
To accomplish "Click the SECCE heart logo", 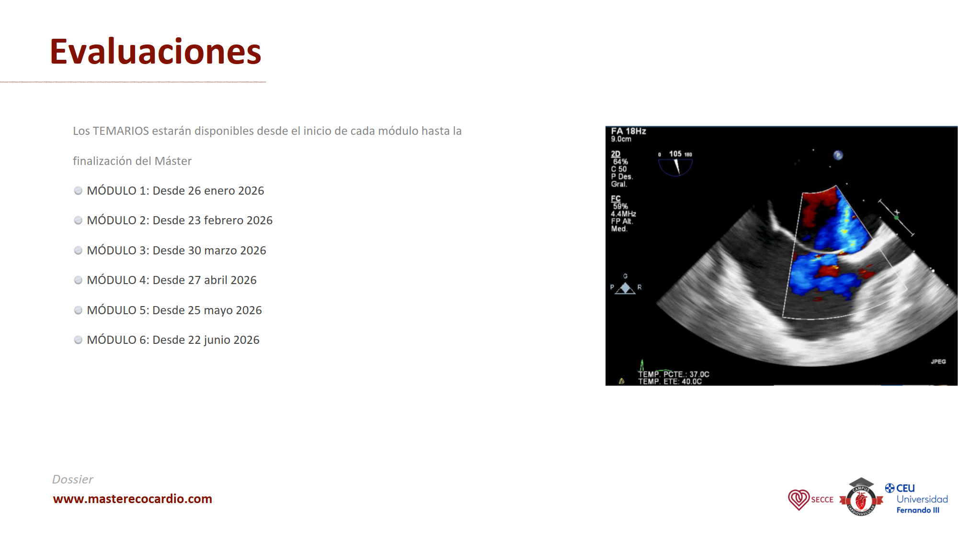I will (799, 499).
